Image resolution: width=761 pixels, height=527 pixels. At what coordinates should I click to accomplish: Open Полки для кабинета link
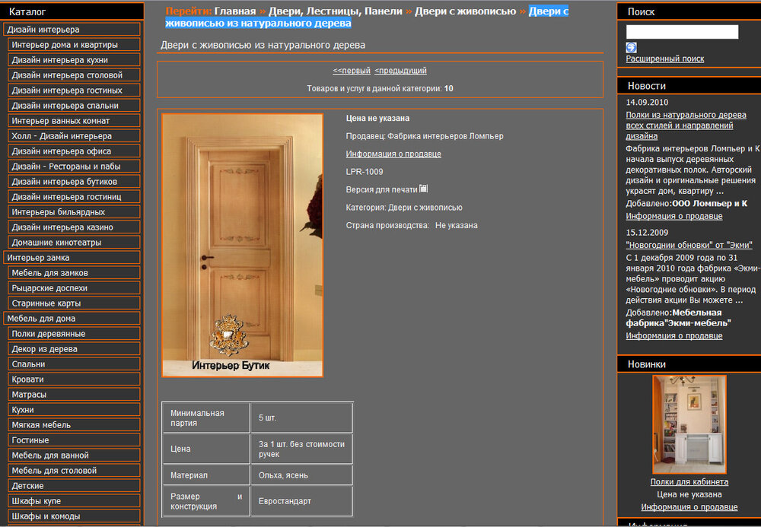click(x=689, y=481)
